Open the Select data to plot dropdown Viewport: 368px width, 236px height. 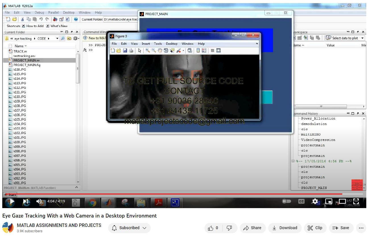pyautogui.click(x=345, y=38)
